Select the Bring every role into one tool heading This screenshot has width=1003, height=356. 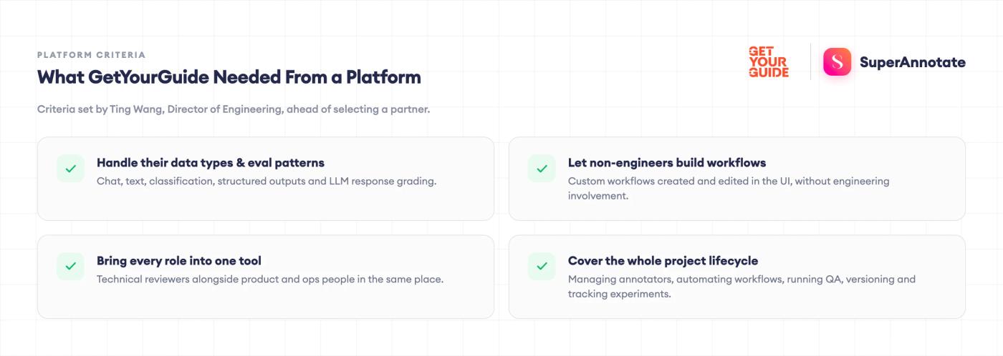(179, 261)
